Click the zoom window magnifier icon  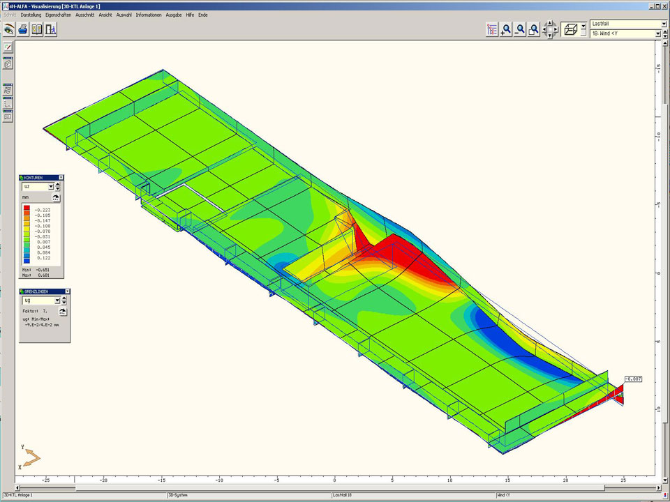tap(533, 29)
